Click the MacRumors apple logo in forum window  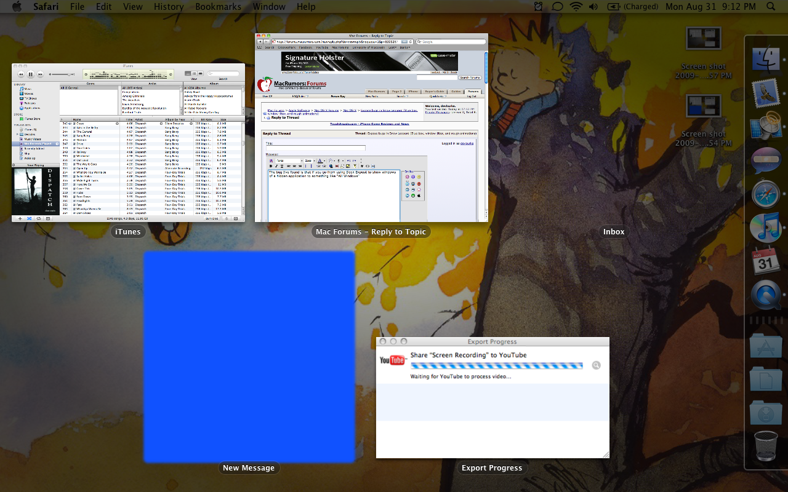(x=265, y=84)
